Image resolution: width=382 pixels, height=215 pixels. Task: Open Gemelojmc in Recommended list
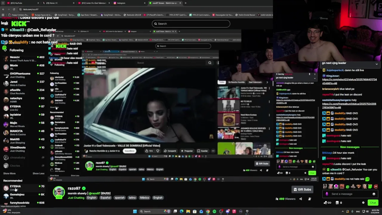point(24,196)
